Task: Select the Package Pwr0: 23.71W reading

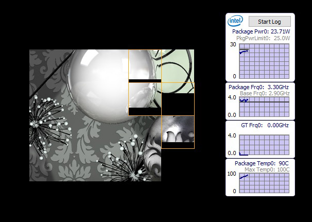Action: (x=261, y=31)
